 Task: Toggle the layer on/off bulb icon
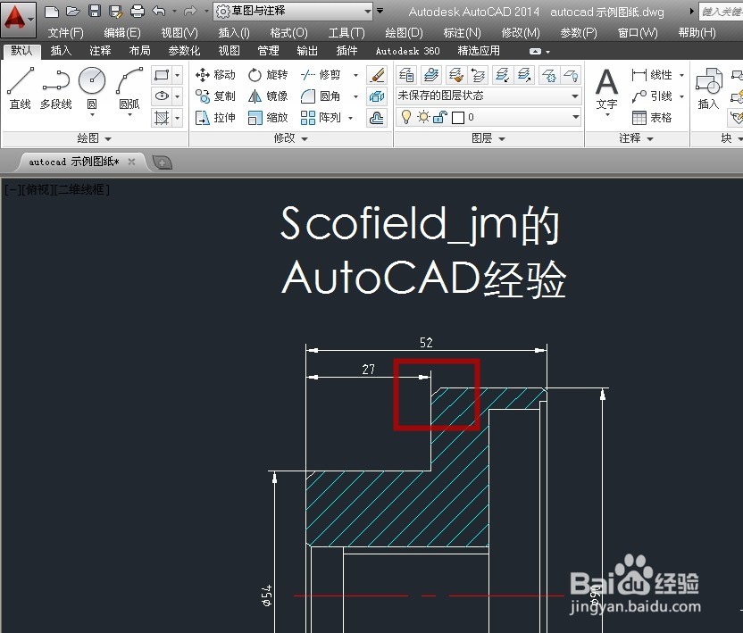[x=406, y=115]
